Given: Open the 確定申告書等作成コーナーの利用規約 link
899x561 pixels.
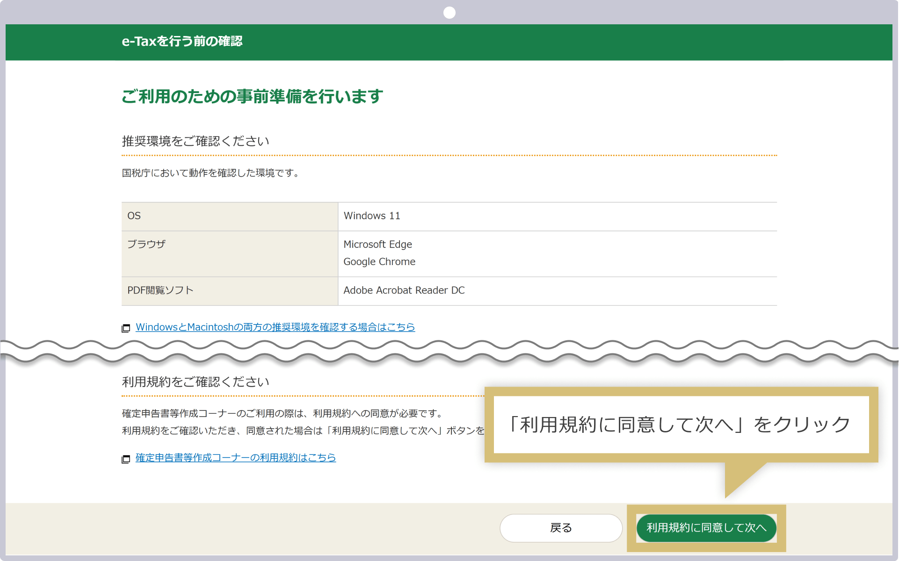Looking at the screenshot, I should (x=236, y=458).
